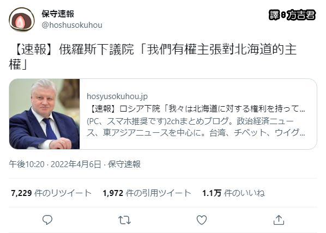View the 1,972 quote tweets list
The image size is (326, 233).
click(147, 193)
